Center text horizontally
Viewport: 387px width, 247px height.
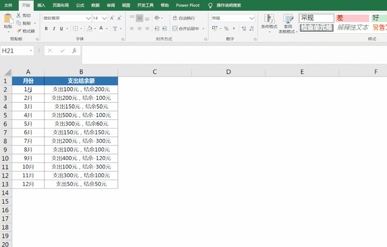[139, 29]
